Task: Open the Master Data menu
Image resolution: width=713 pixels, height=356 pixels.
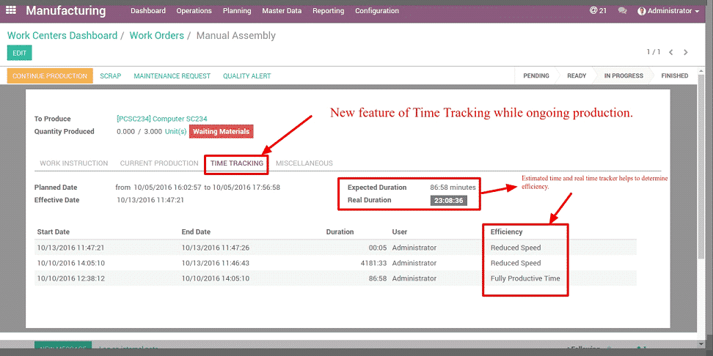Action: coord(282,11)
